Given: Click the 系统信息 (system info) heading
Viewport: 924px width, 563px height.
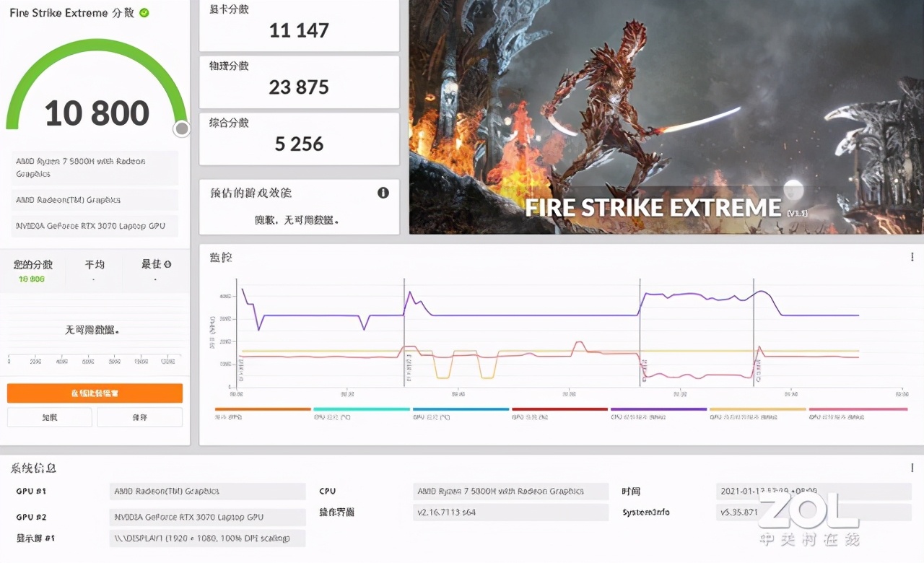Looking at the screenshot, I should tap(33, 468).
